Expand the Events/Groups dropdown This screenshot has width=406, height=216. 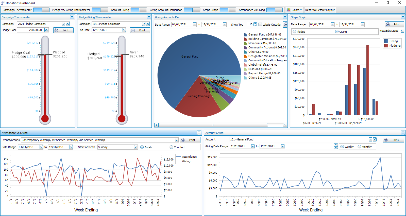(176, 140)
